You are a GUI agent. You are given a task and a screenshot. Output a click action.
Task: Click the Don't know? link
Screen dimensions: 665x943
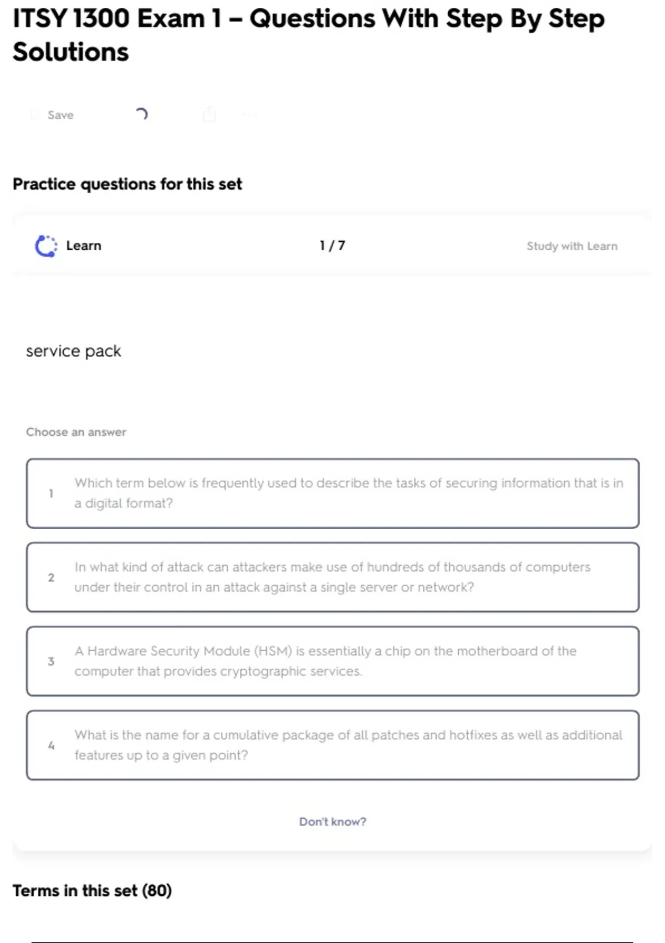pos(332,822)
